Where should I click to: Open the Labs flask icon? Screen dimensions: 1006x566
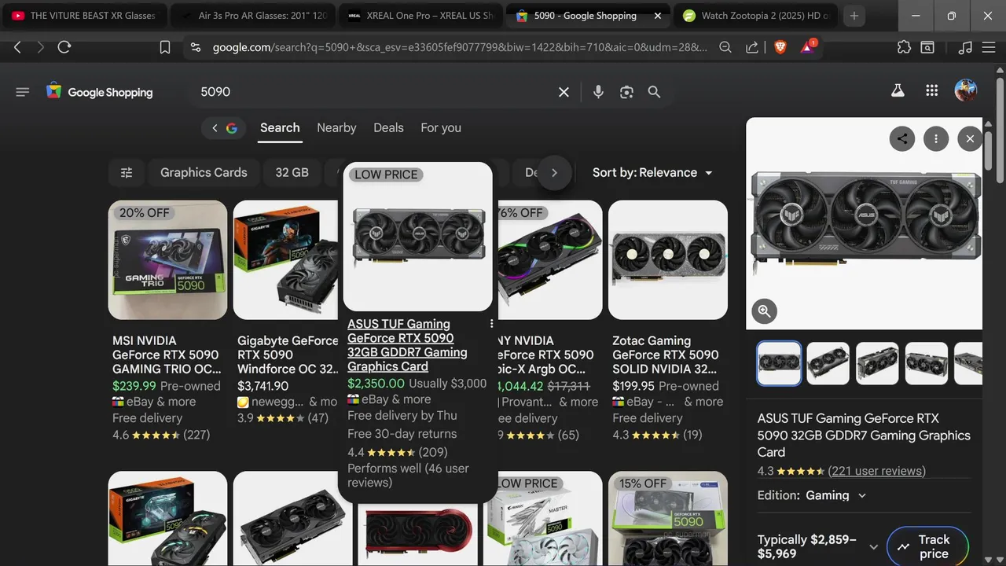point(898,90)
